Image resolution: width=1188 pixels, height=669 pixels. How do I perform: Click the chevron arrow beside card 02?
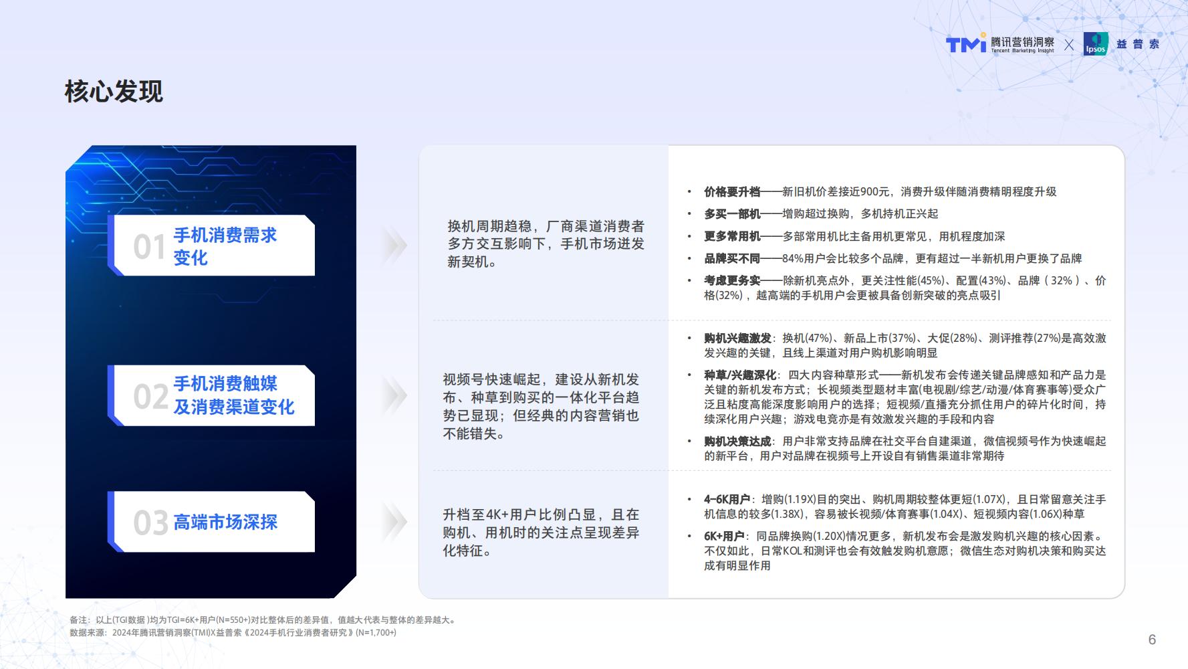pyautogui.click(x=395, y=395)
